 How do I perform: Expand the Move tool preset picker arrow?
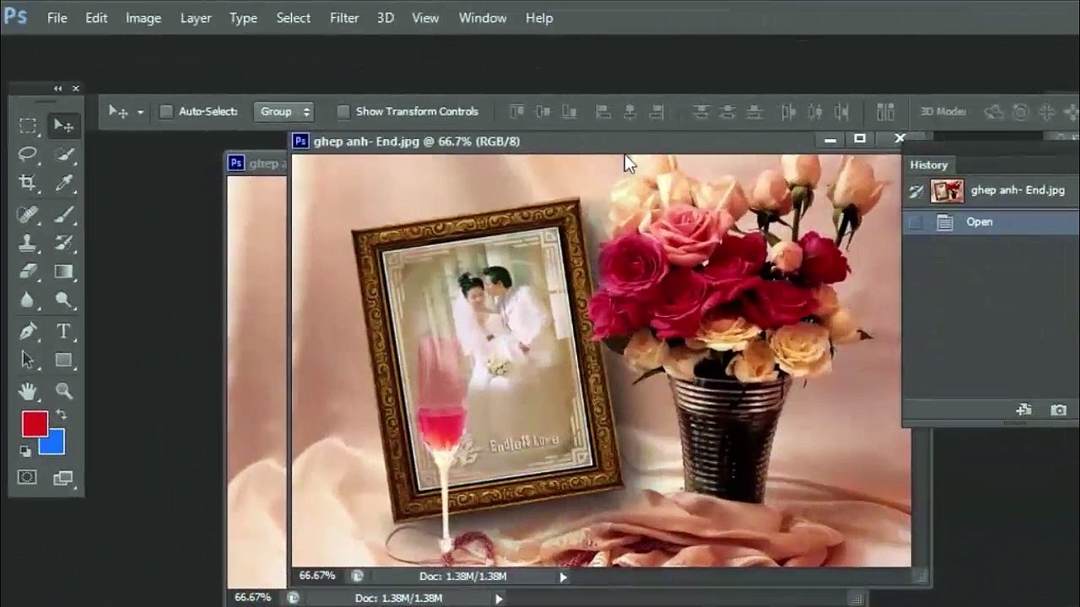coord(140,112)
